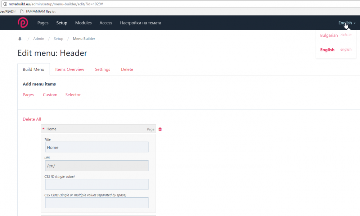Switch to the Items Overview tab

[69, 69]
